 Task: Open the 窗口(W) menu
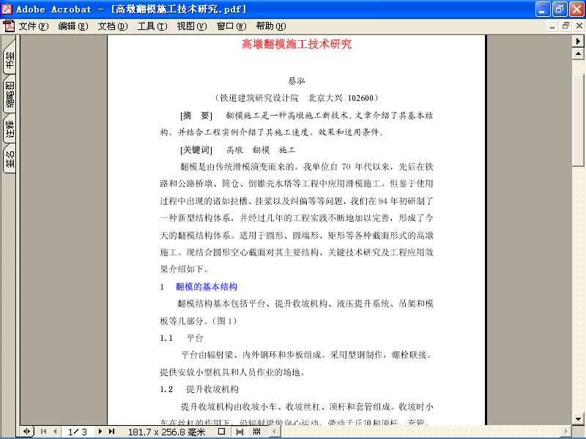[231, 26]
